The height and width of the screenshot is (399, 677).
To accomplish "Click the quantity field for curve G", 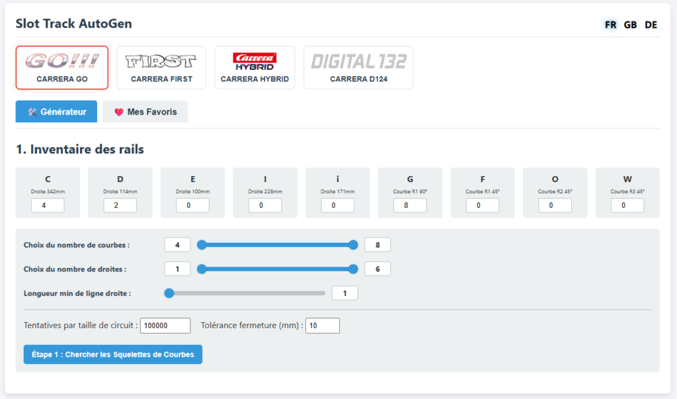I will pos(410,205).
